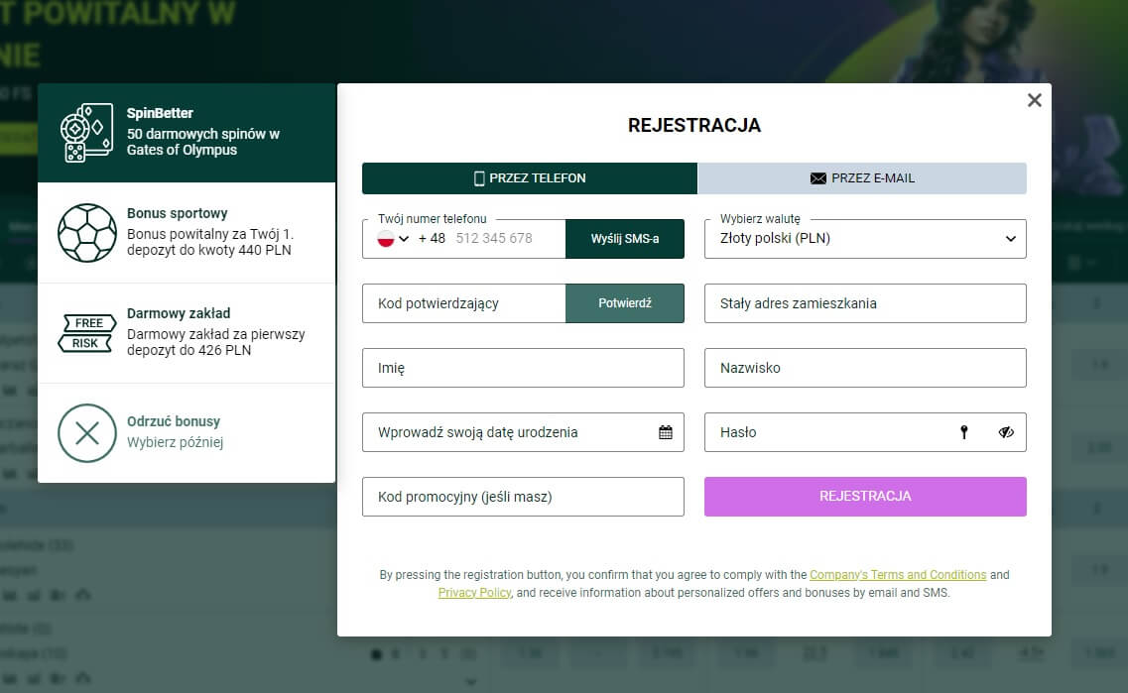Focus the Imię input field
Image resolution: width=1128 pixels, height=693 pixels.
(523, 368)
